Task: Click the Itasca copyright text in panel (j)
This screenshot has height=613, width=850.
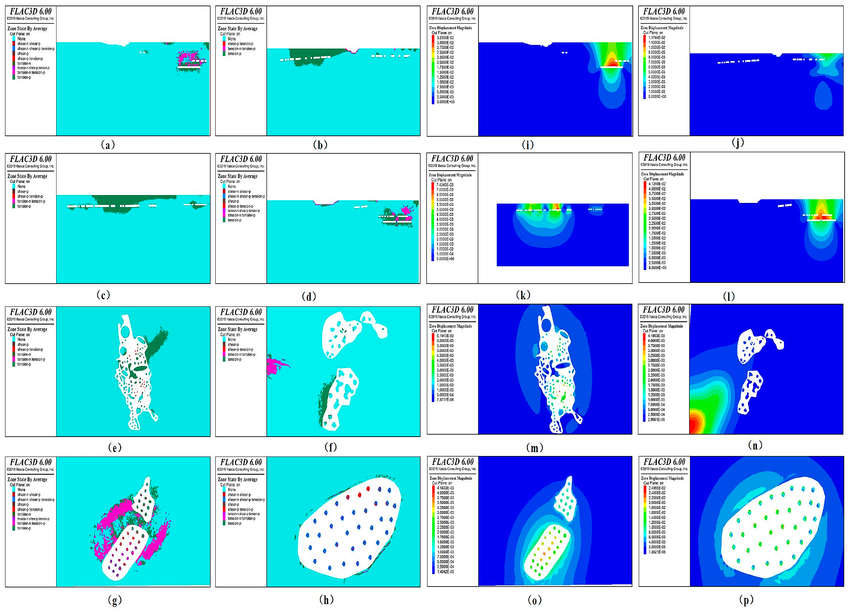Action: [664, 18]
